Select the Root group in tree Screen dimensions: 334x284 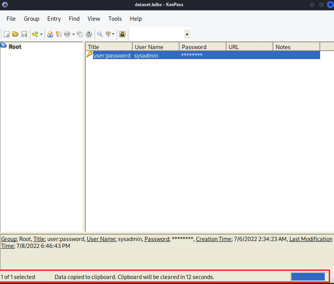tap(15, 47)
